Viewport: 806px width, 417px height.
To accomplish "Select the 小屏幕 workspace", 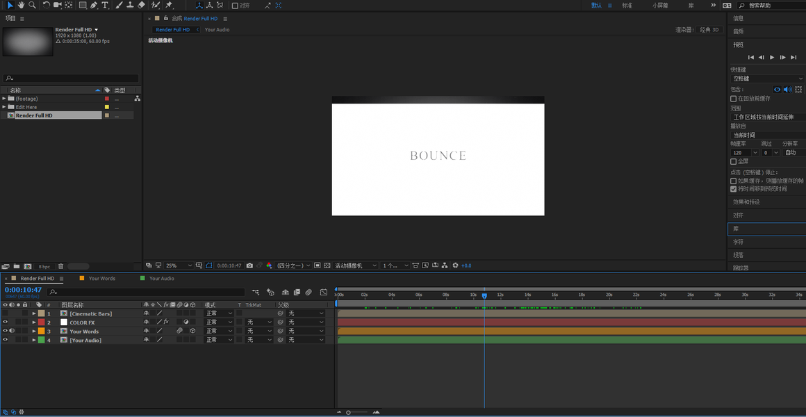I will tap(660, 5).
